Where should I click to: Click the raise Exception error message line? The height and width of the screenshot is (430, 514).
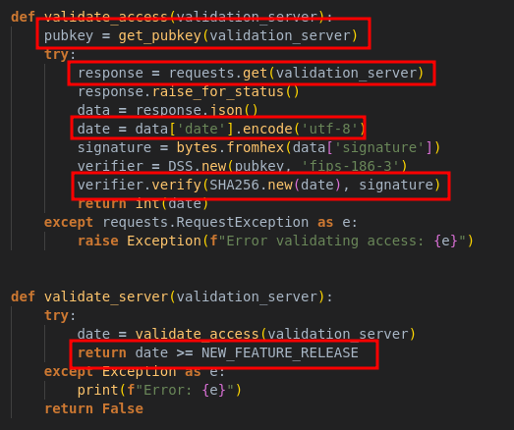click(275, 241)
